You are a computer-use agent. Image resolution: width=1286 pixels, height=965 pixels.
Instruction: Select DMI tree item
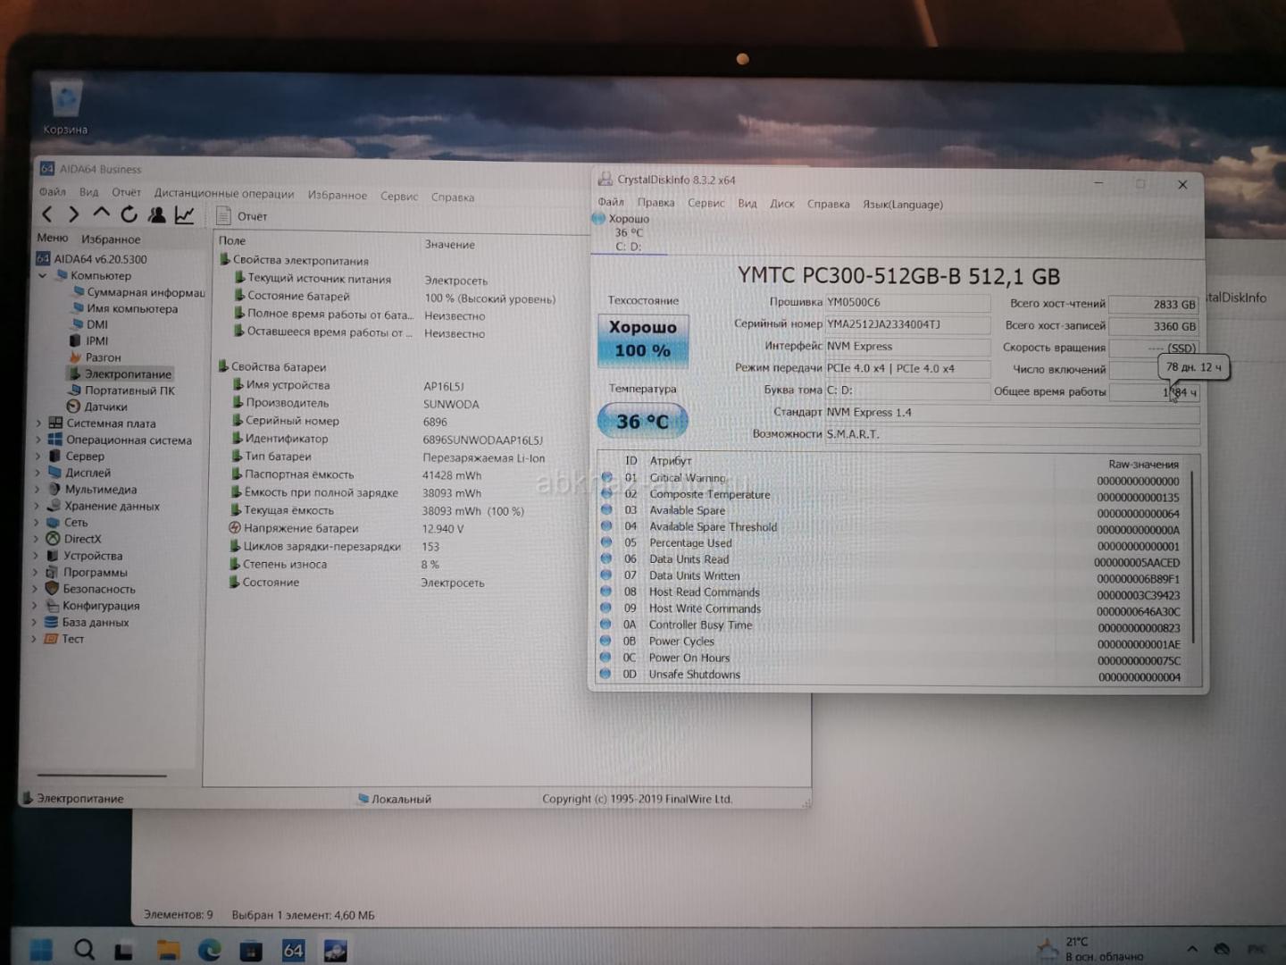[x=88, y=324]
